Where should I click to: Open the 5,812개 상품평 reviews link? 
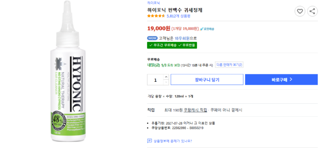pyautogui.click(x=178, y=16)
